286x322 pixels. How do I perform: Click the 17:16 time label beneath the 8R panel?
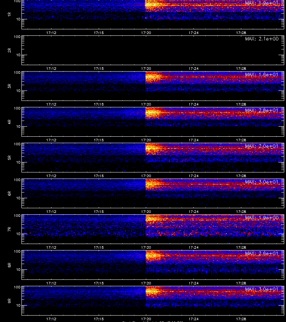click(99, 283)
